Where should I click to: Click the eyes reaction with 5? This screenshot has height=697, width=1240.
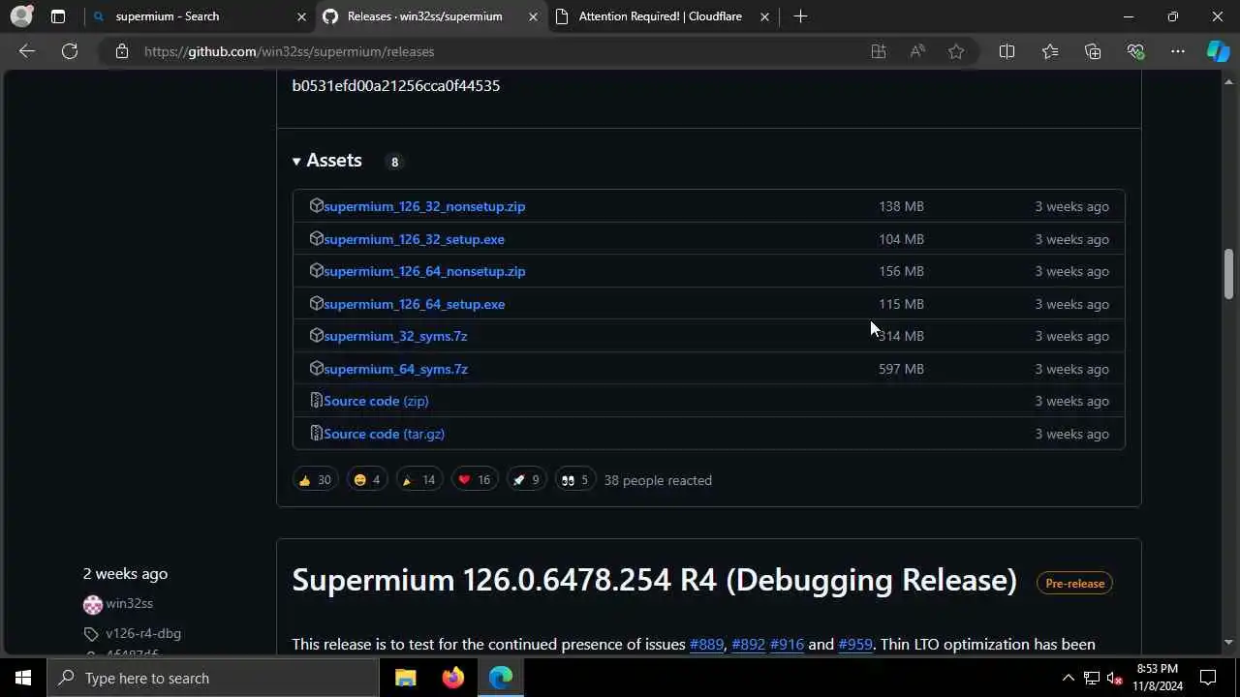tap(574, 480)
